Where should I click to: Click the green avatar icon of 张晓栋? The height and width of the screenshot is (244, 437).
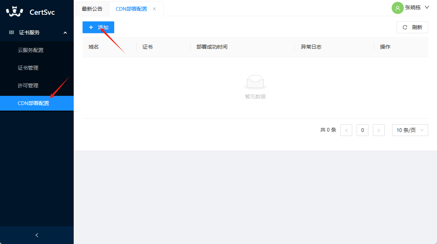397,8
